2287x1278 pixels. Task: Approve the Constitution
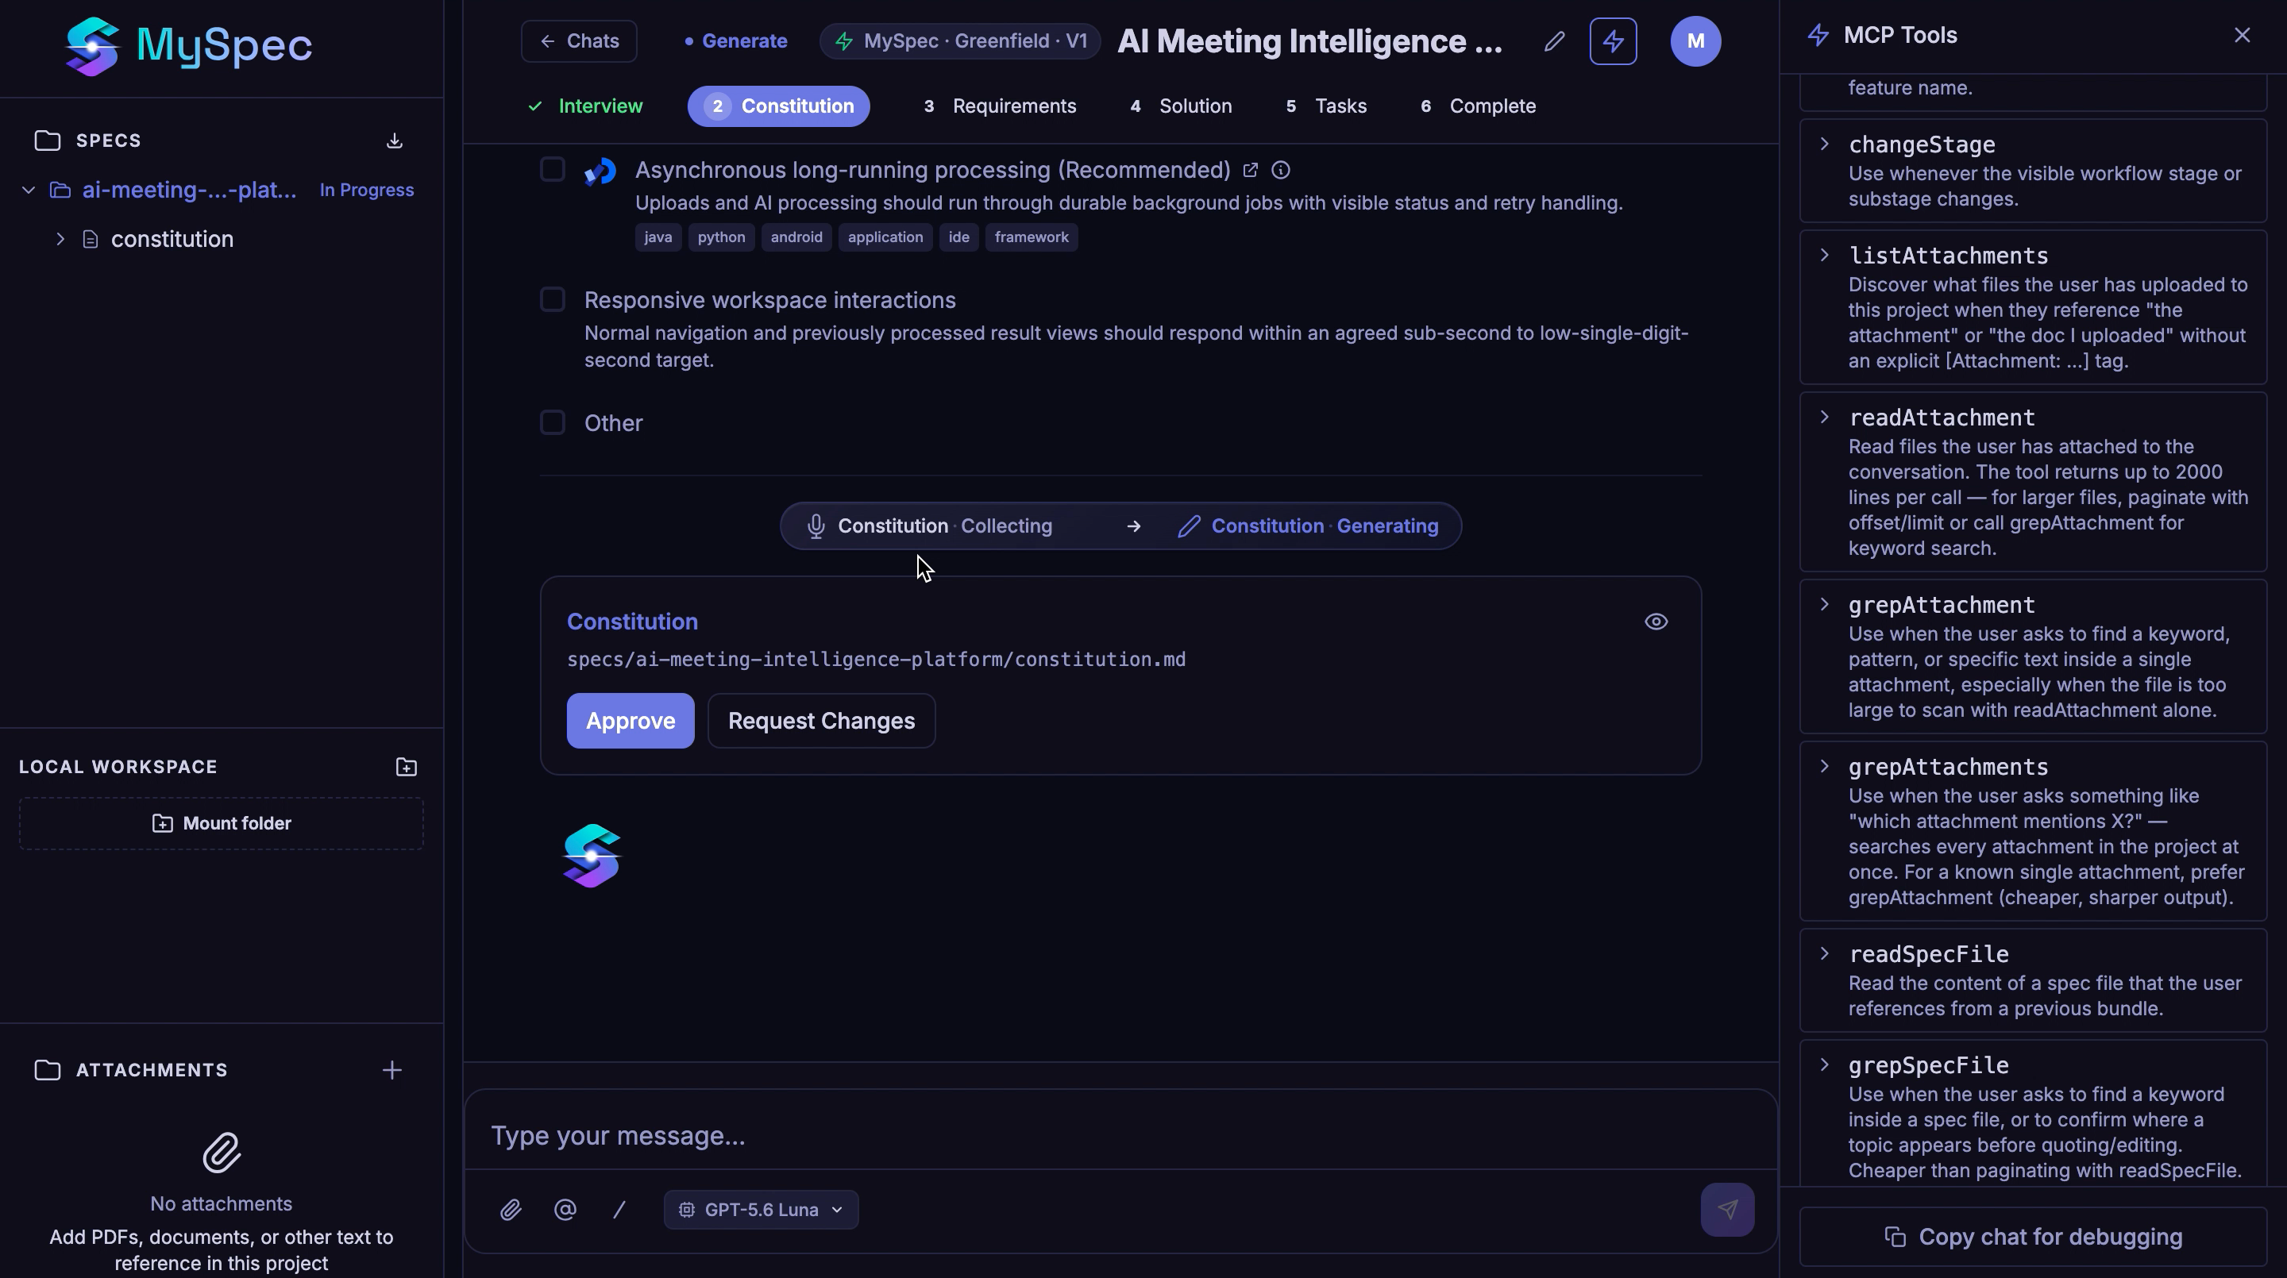click(631, 721)
